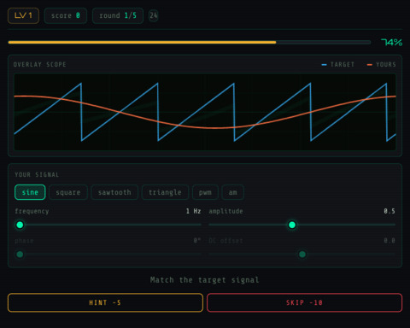Image resolution: width=410 pixels, height=328 pixels.
Task: Choose the sawtooth waveform
Action: (114, 192)
